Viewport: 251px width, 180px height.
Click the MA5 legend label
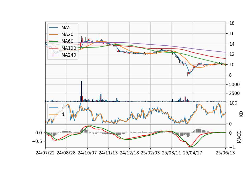coord(66,28)
